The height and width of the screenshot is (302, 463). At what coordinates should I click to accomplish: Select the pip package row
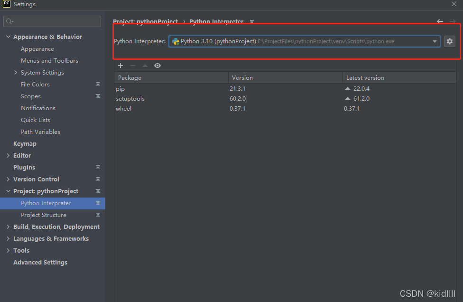[x=285, y=89]
